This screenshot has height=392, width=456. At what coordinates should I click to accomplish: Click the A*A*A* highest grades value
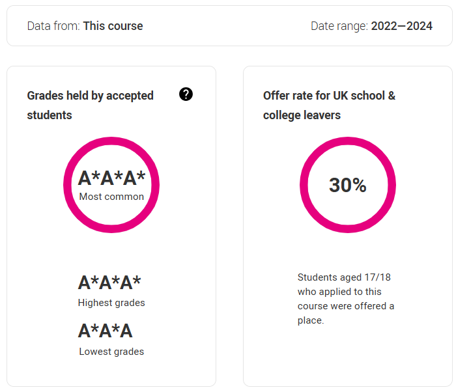point(109,283)
